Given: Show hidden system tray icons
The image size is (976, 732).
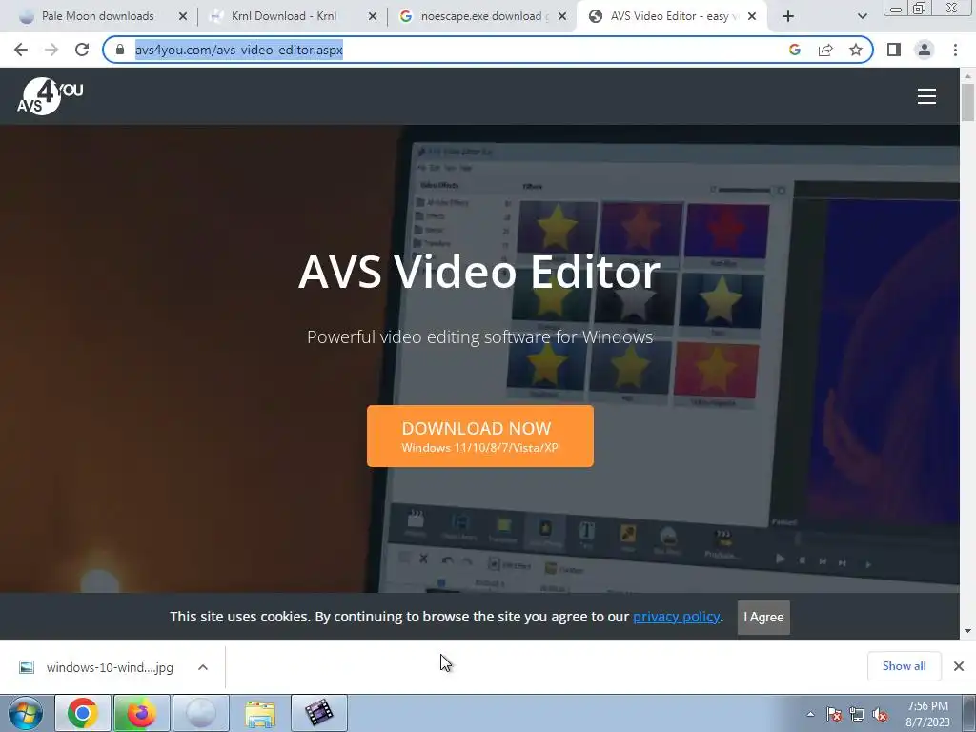Looking at the screenshot, I should click(x=810, y=714).
